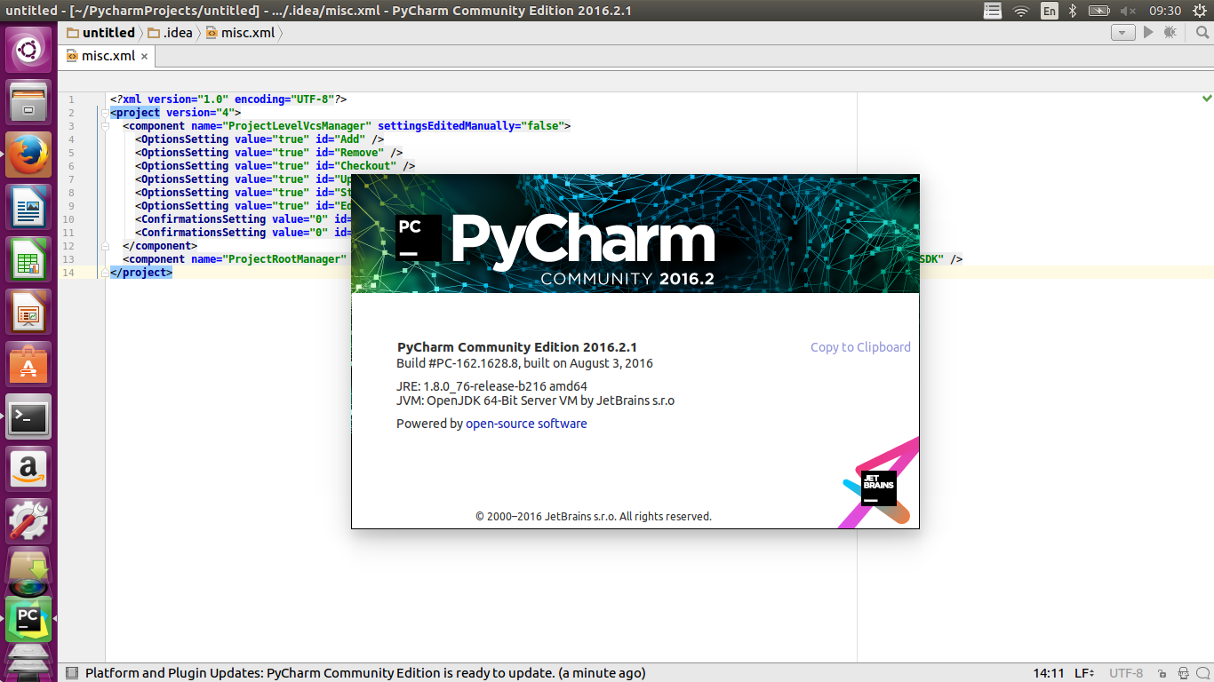Collapse the project tag fold on line 2
1214x682 pixels.
105,113
